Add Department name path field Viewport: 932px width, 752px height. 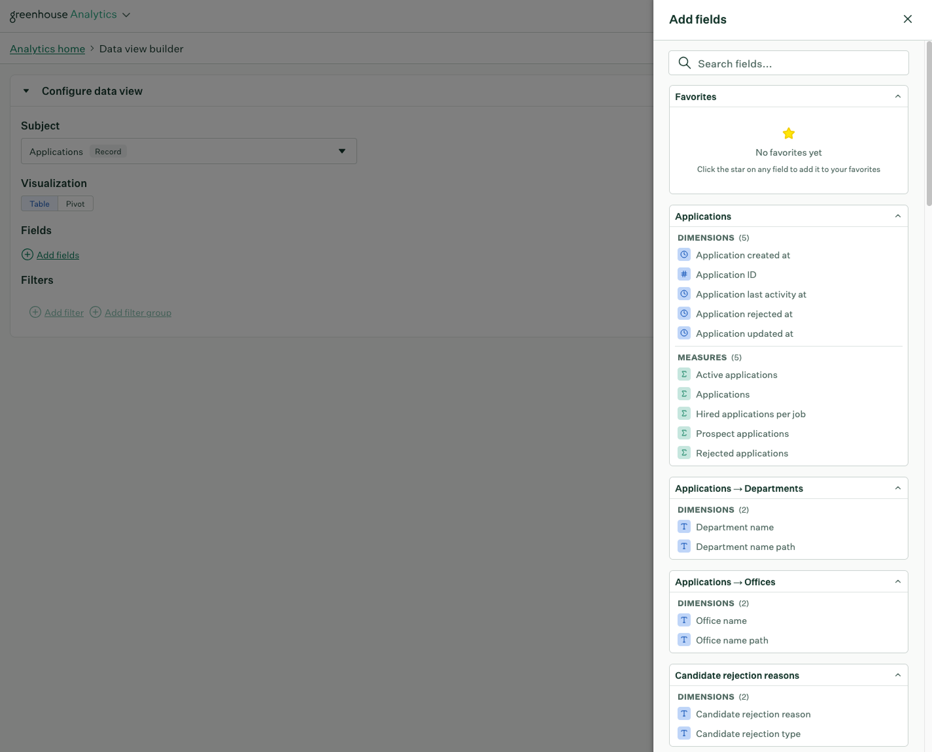(x=746, y=547)
